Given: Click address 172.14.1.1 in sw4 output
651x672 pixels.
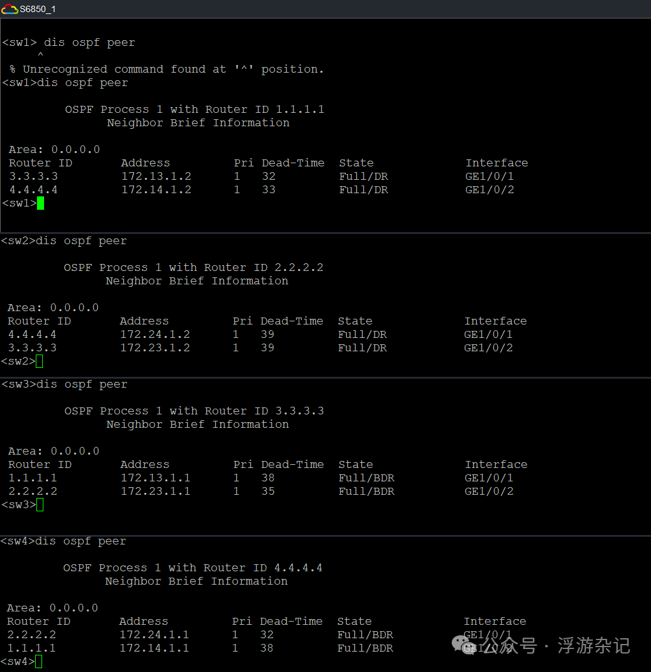Looking at the screenshot, I should coord(154,648).
